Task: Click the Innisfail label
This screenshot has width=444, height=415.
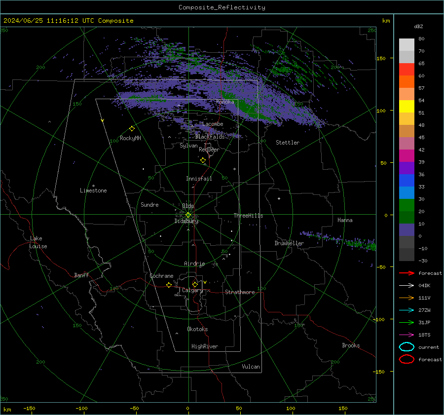Action: tap(199, 179)
